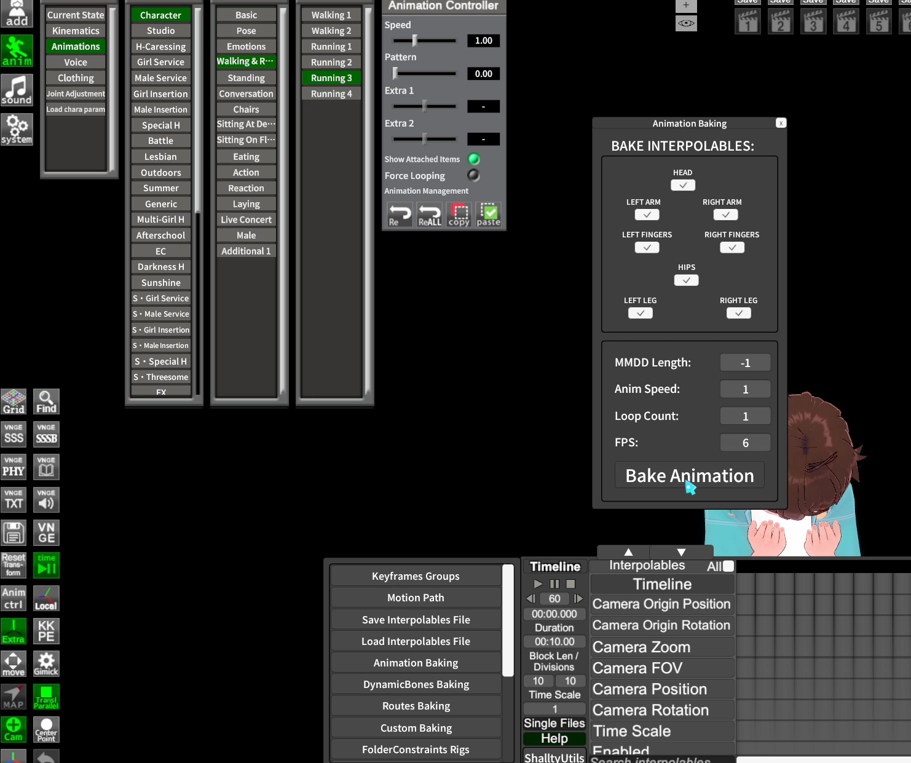Screen dimensions: 911x763
Task: Uncheck the HEAD interpolable checkbox
Action: click(683, 185)
